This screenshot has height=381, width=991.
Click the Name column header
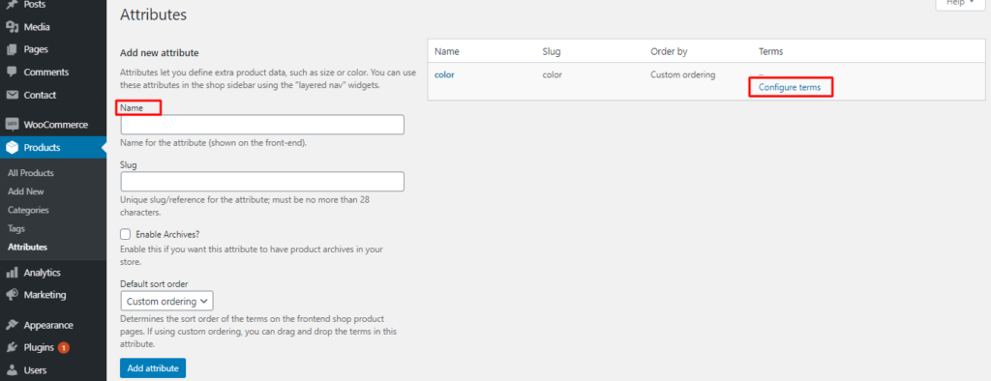[x=447, y=51]
